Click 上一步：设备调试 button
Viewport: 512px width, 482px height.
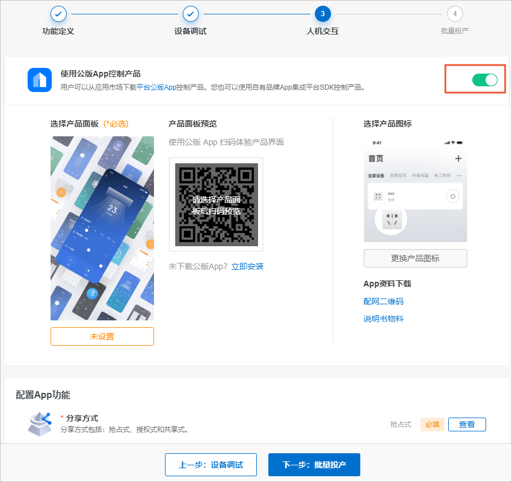(x=211, y=465)
